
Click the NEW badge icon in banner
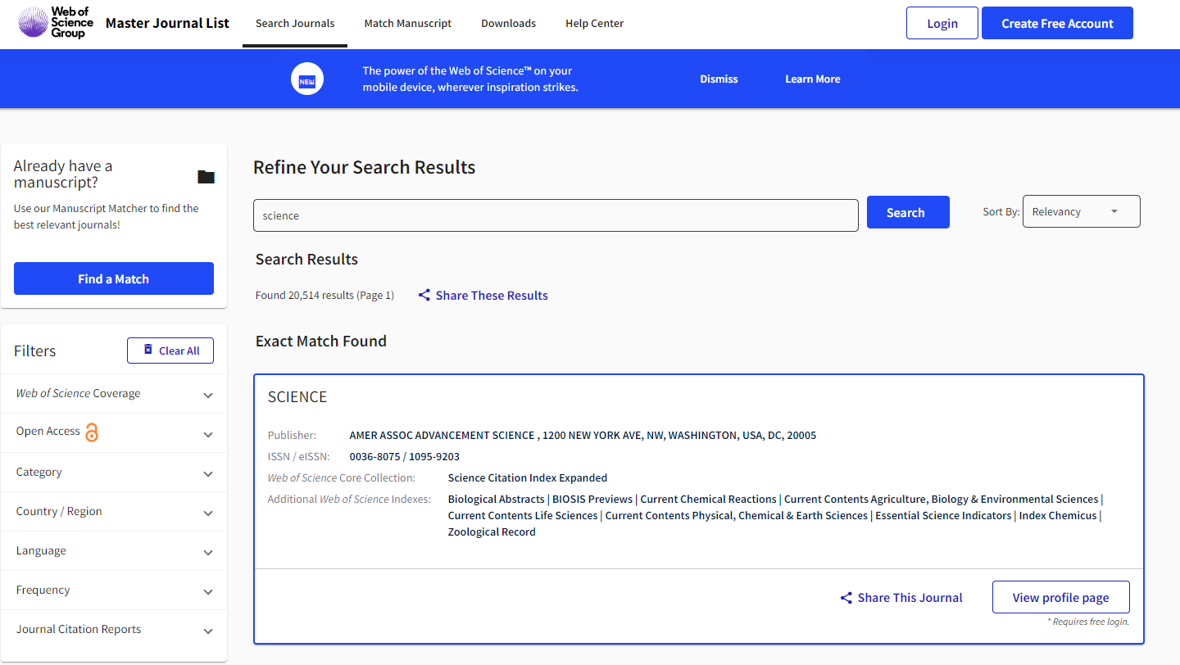307,79
